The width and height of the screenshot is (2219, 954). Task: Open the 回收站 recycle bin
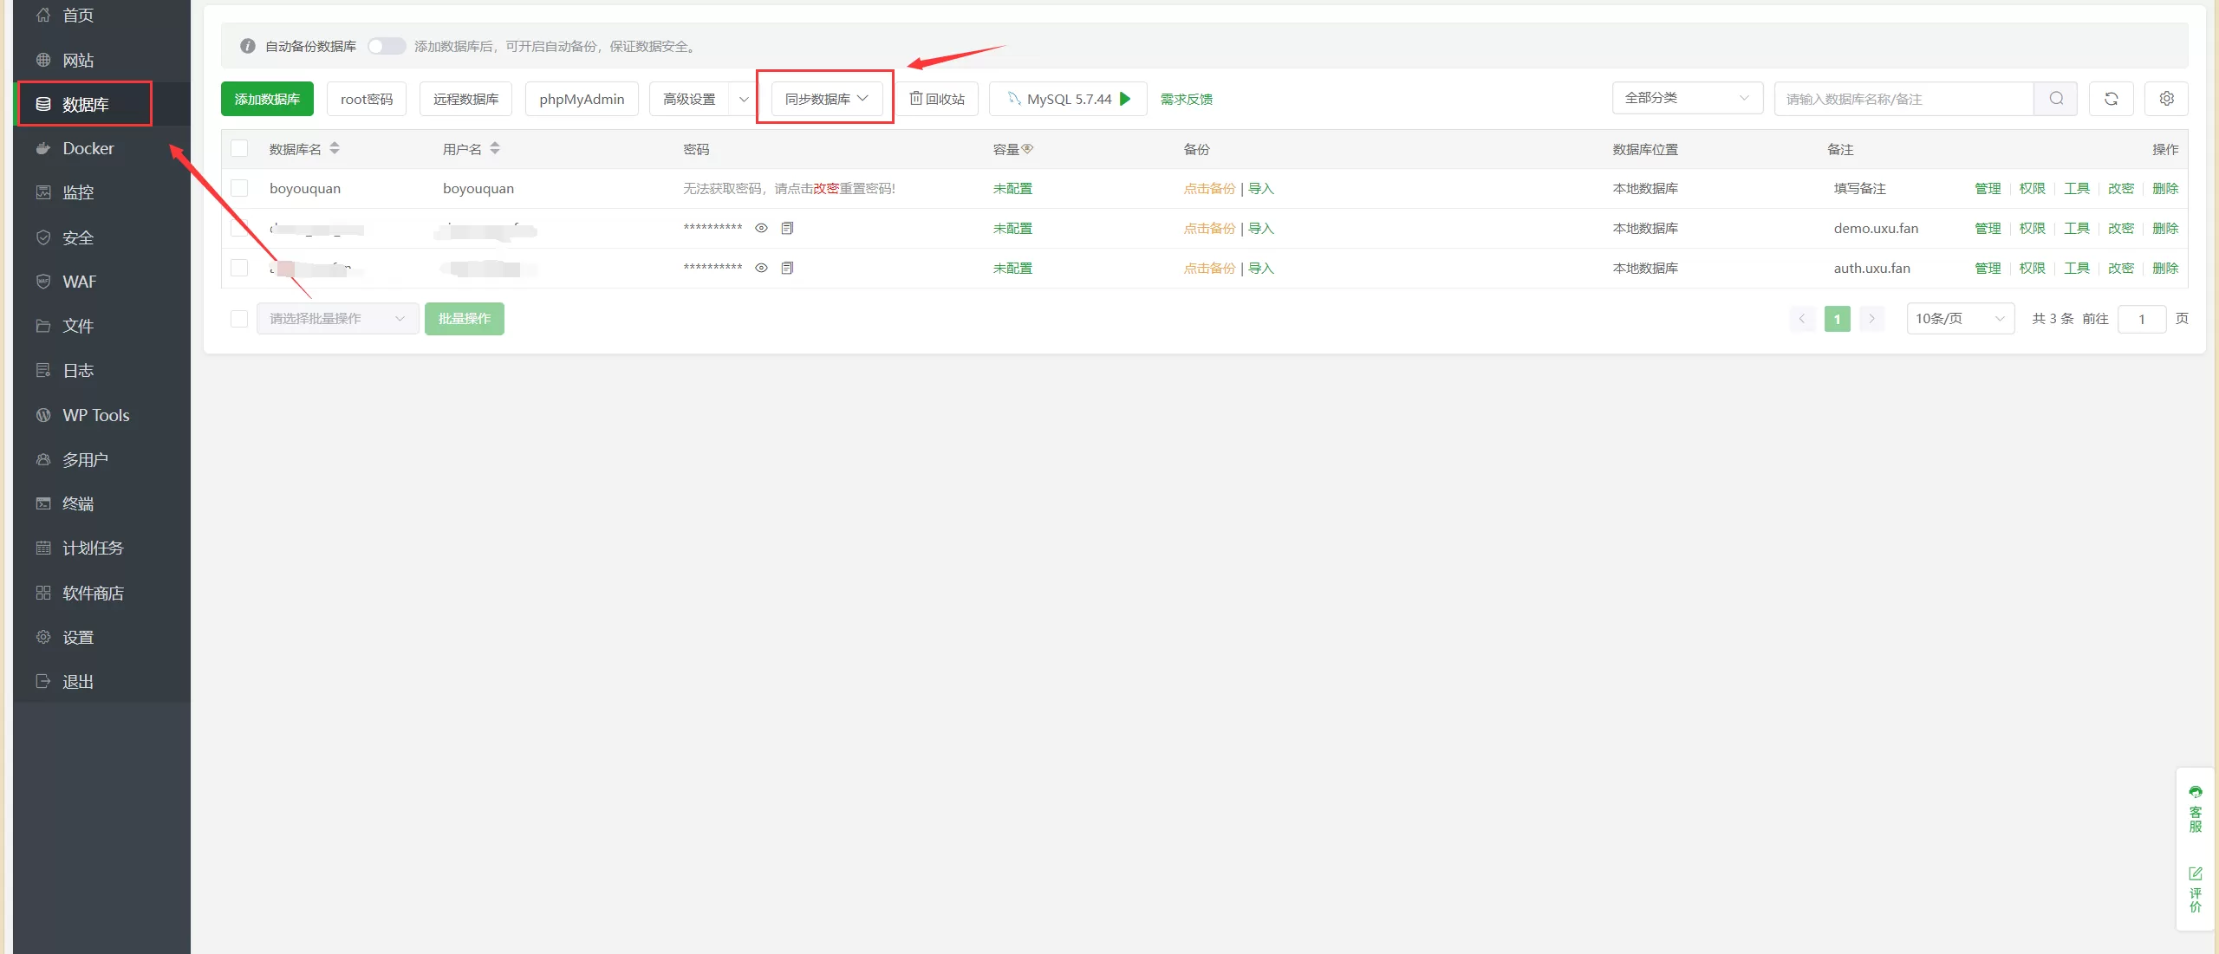click(x=936, y=98)
